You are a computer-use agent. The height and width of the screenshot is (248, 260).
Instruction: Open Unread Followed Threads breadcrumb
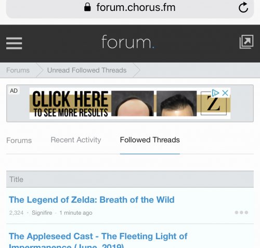coord(87,70)
